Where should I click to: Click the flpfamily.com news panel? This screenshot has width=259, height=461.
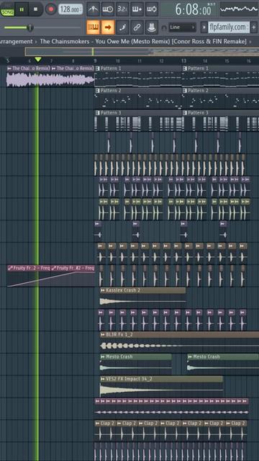[229, 27]
